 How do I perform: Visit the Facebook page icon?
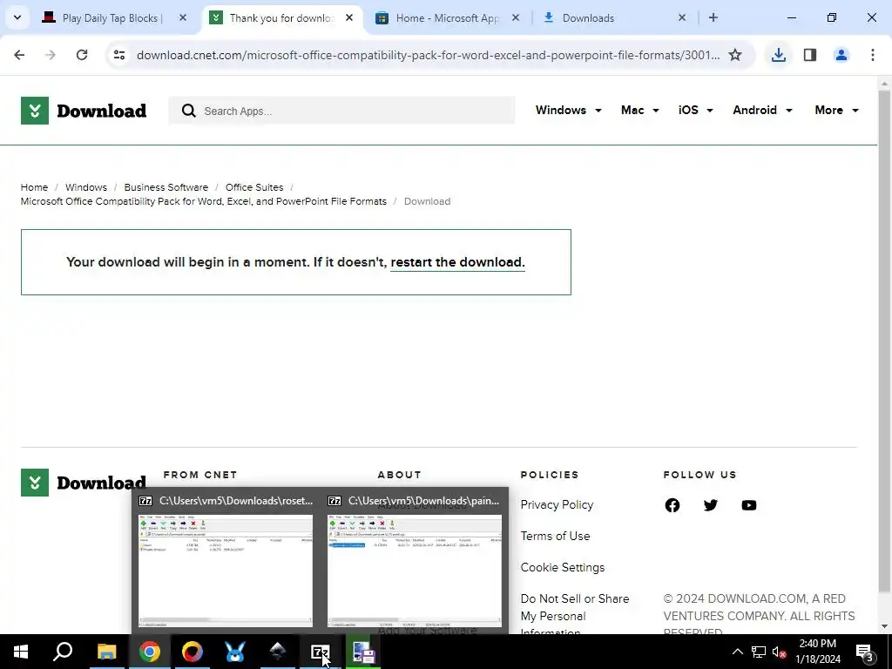tap(672, 505)
